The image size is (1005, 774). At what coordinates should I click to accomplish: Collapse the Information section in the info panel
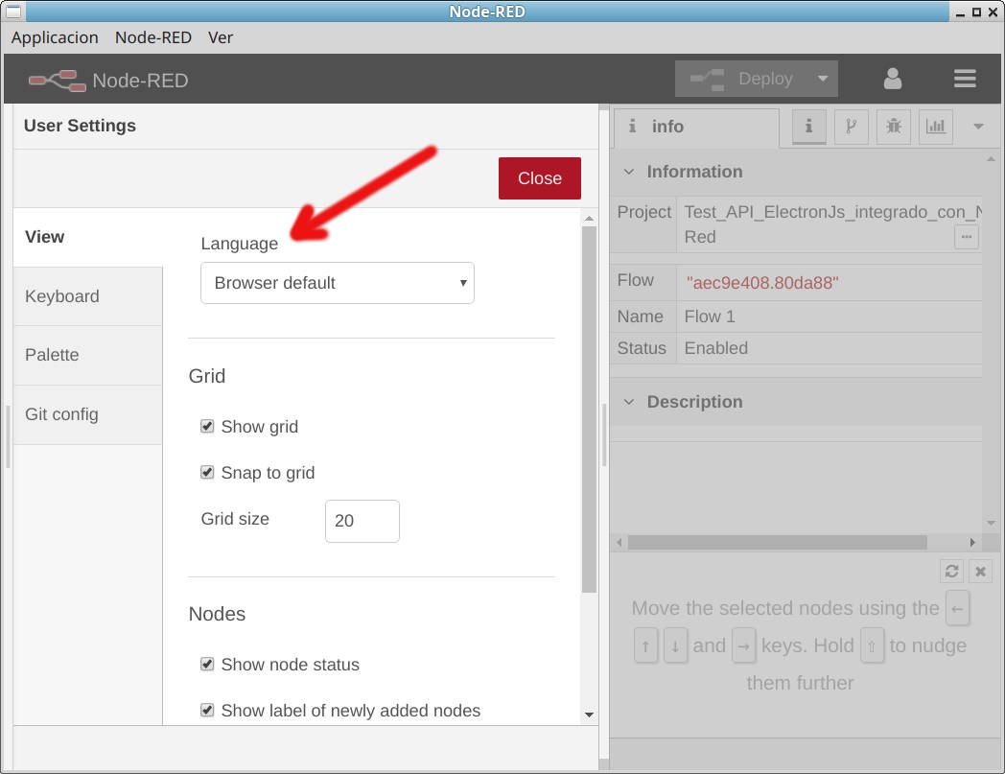point(628,172)
